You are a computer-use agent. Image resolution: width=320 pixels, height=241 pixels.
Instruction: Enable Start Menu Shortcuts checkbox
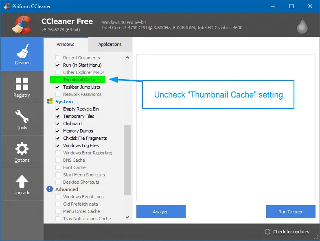pyautogui.click(x=58, y=175)
